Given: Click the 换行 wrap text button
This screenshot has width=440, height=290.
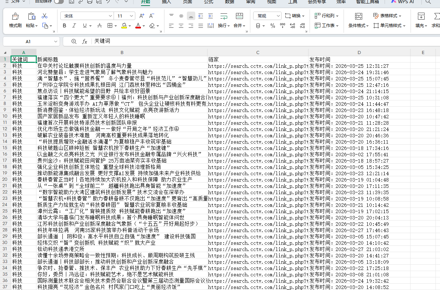Looking at the screenshot, I should coord(224,20).
